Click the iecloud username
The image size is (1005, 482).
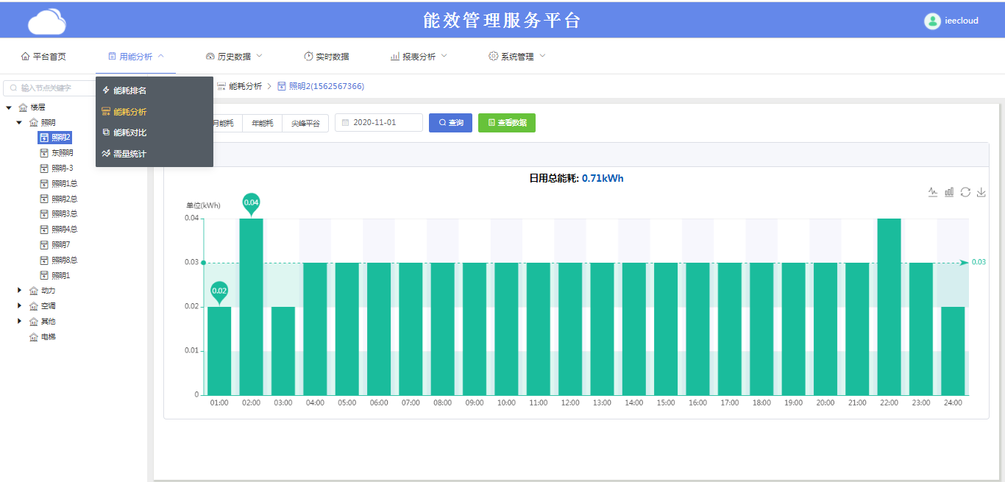tap(962, 21)
